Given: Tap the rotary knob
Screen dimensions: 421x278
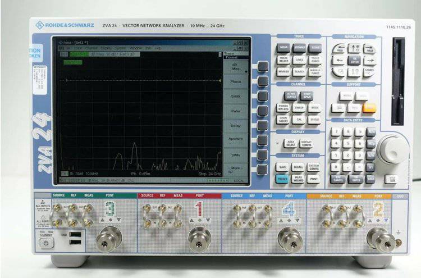Looking at the screenshot, I should click(393, 150).
